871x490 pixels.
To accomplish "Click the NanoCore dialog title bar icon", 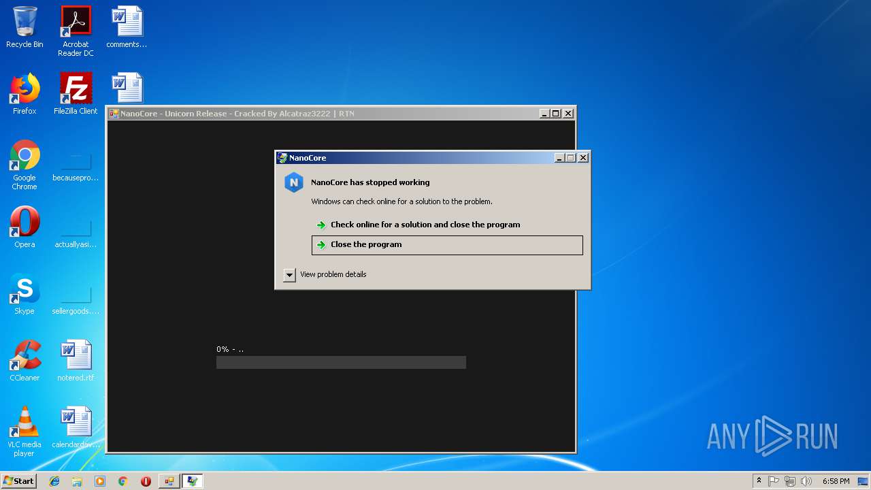I will (282, 158).
